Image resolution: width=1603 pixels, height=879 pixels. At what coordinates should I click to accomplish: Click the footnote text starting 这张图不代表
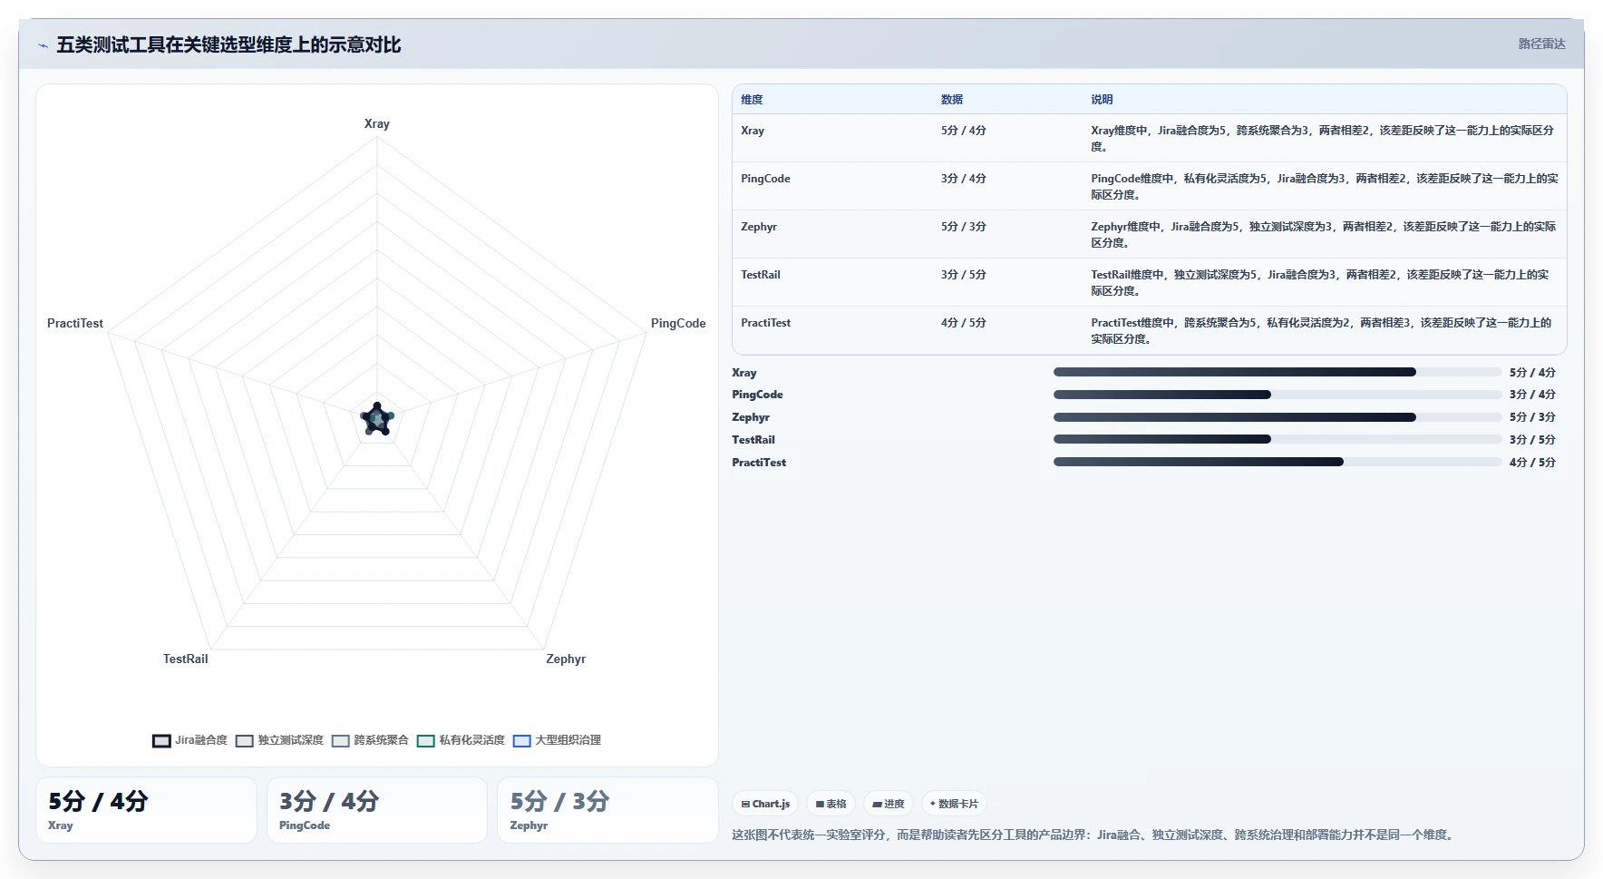tap(1094, 835)
